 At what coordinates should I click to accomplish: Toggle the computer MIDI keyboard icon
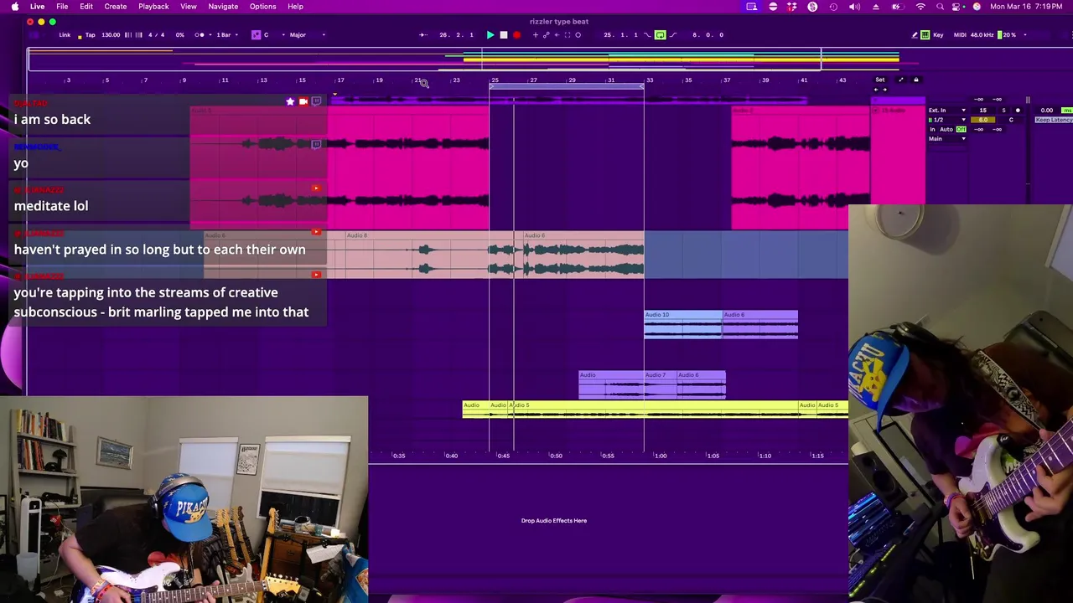(x=925, y=34)
